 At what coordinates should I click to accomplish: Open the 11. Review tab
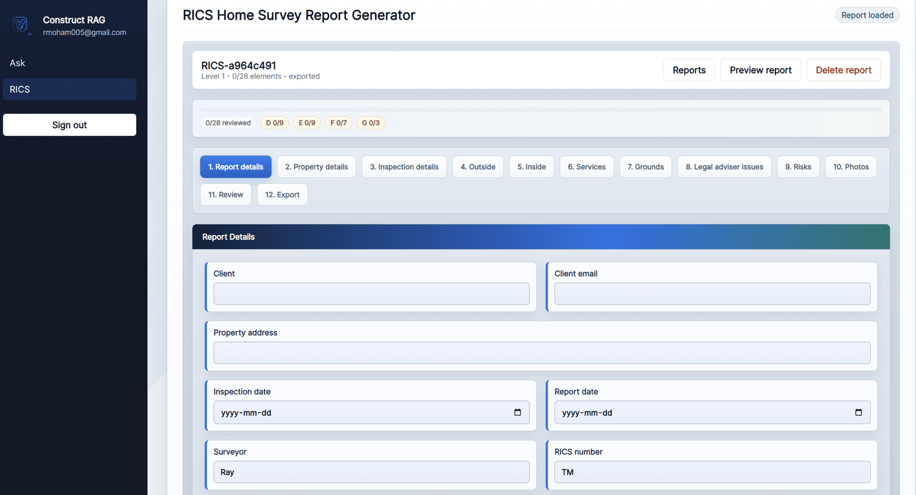click(x=225, y=195)
